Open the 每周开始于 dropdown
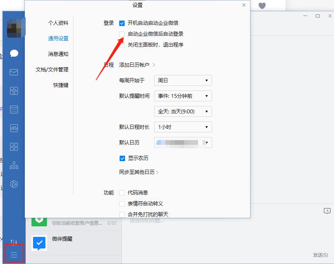This screenshot has width=334, height=264. [x=183, y=80]
